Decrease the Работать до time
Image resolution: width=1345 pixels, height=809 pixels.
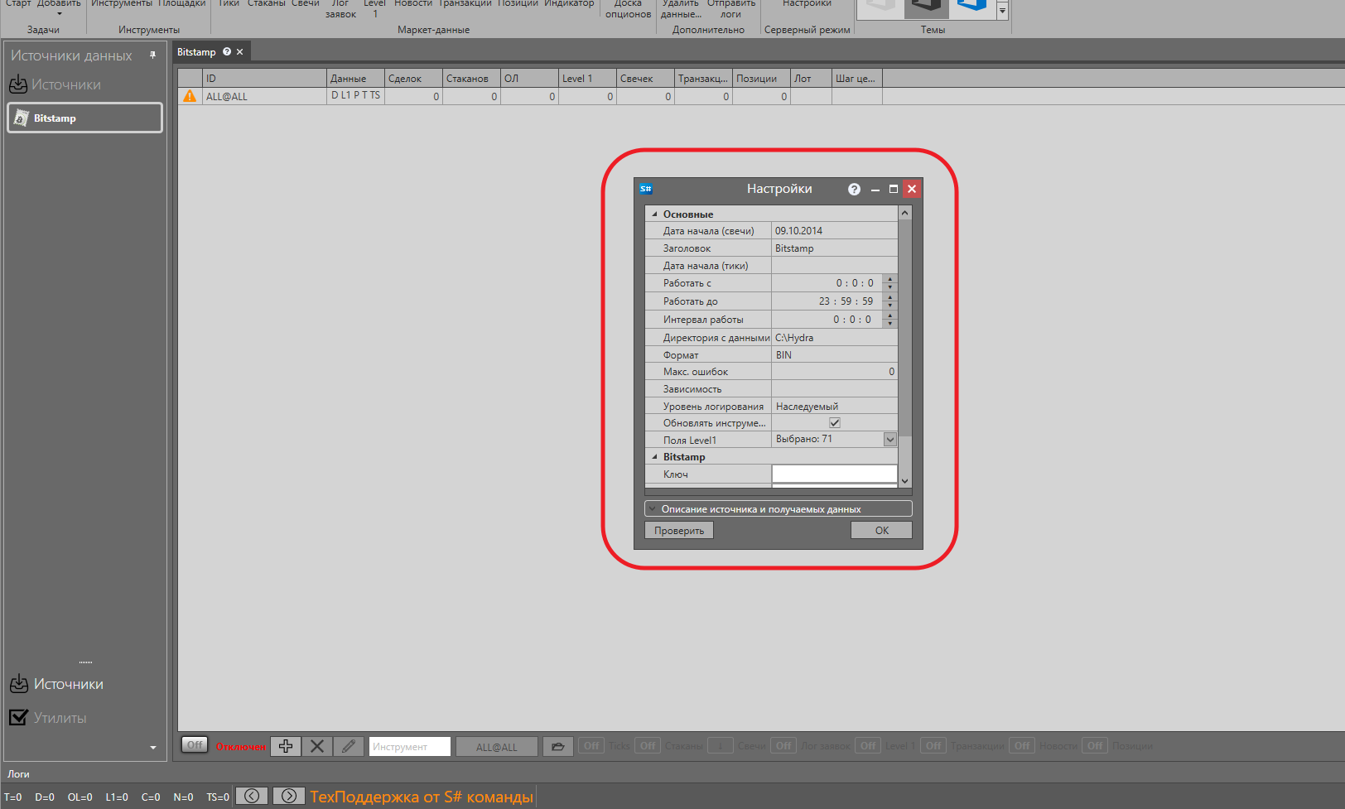(x=890, y=306)
